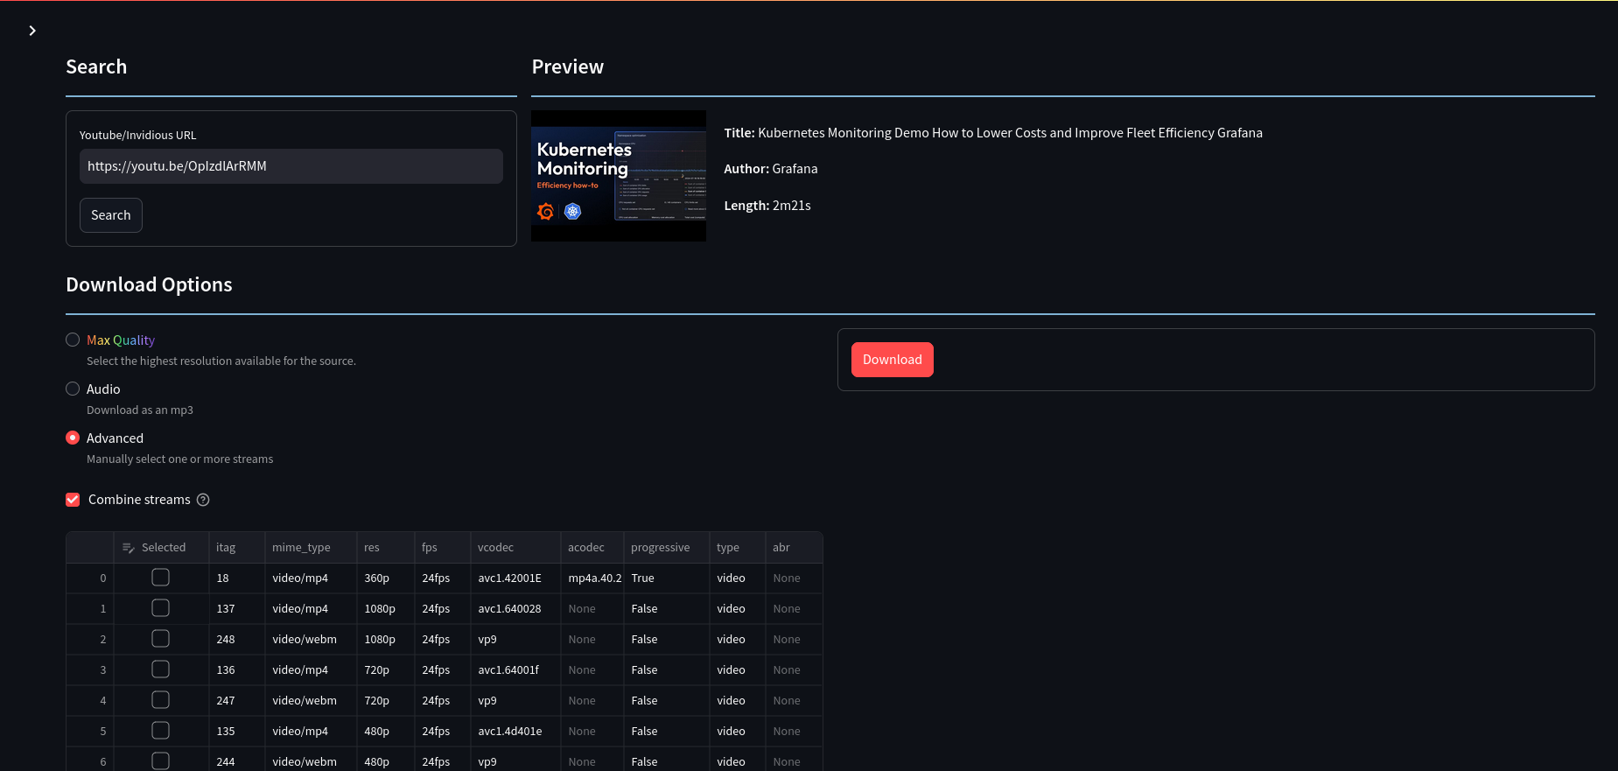The width and height of the screenshot is (1618, 771).
Task: Select the itag 136 720p stream checkbox
Action: tap(160, 669)
